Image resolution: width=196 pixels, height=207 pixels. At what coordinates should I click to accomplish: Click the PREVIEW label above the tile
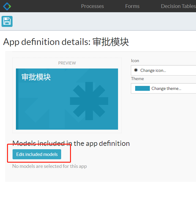(x=67, y=63)
